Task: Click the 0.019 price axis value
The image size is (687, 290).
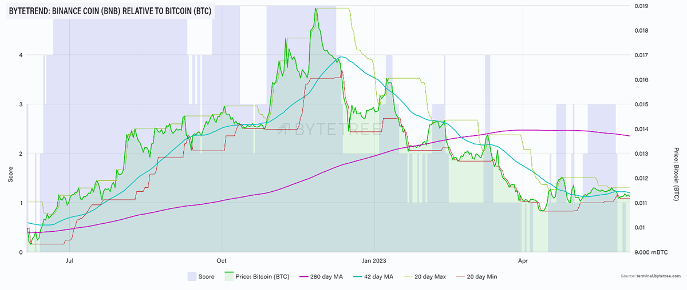Action: pos(642,6)
